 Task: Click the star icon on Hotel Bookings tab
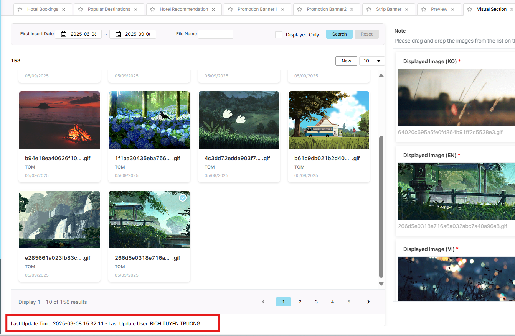[20, 10]
